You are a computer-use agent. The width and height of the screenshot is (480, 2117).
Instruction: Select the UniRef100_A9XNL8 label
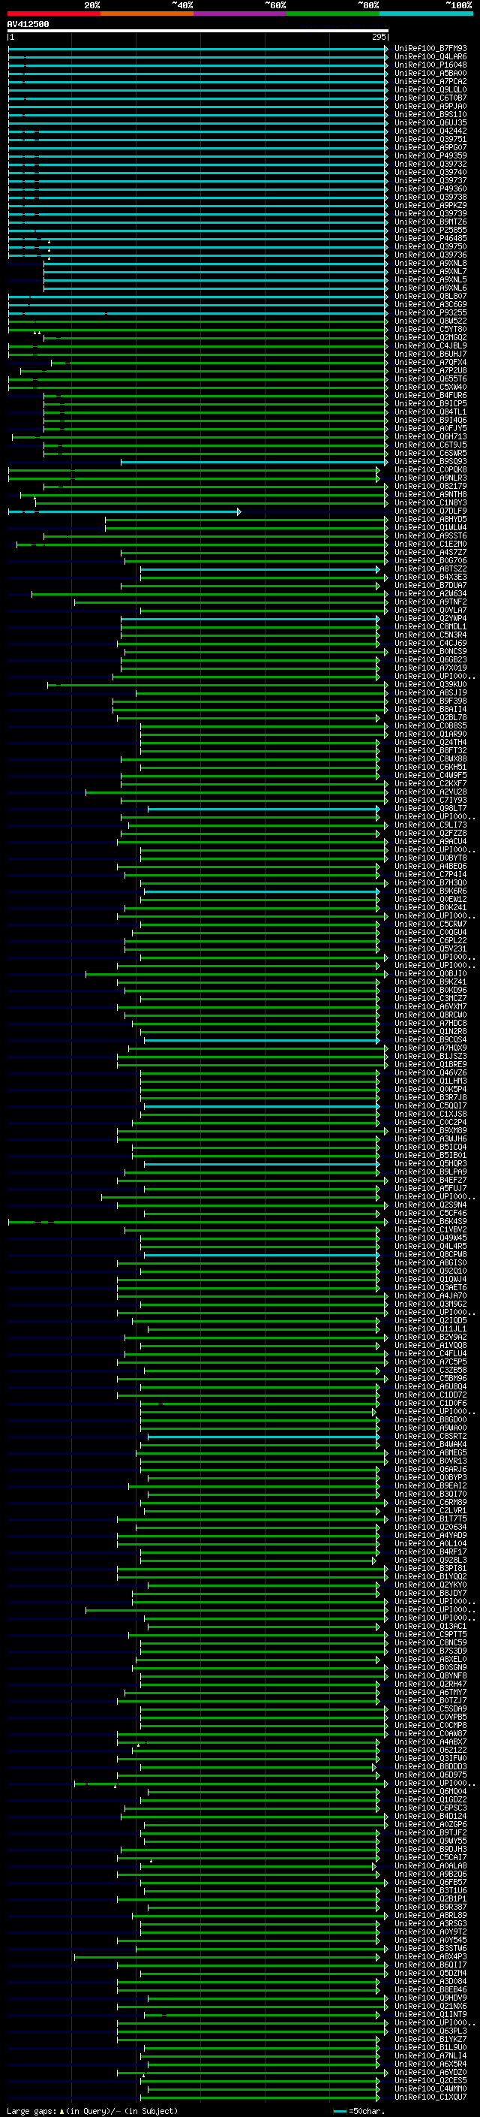point(430,263)
